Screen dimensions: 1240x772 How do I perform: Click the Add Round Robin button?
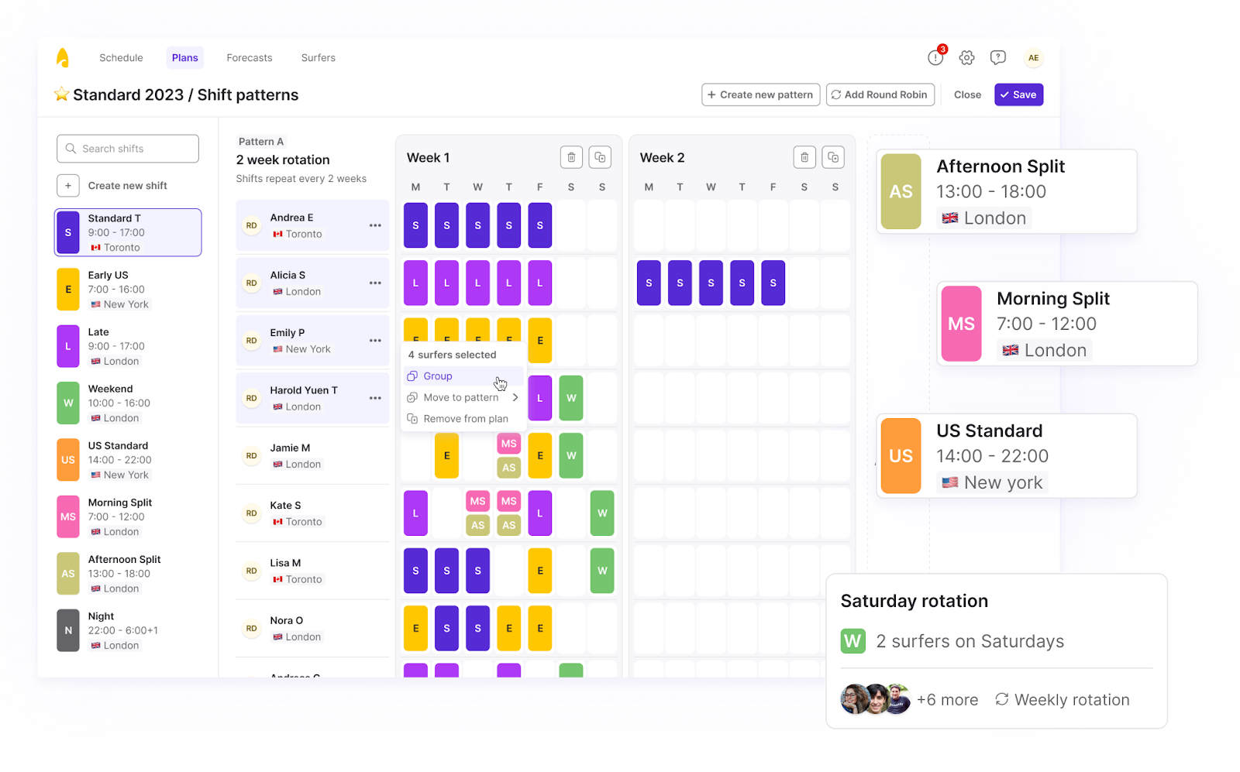880,94
